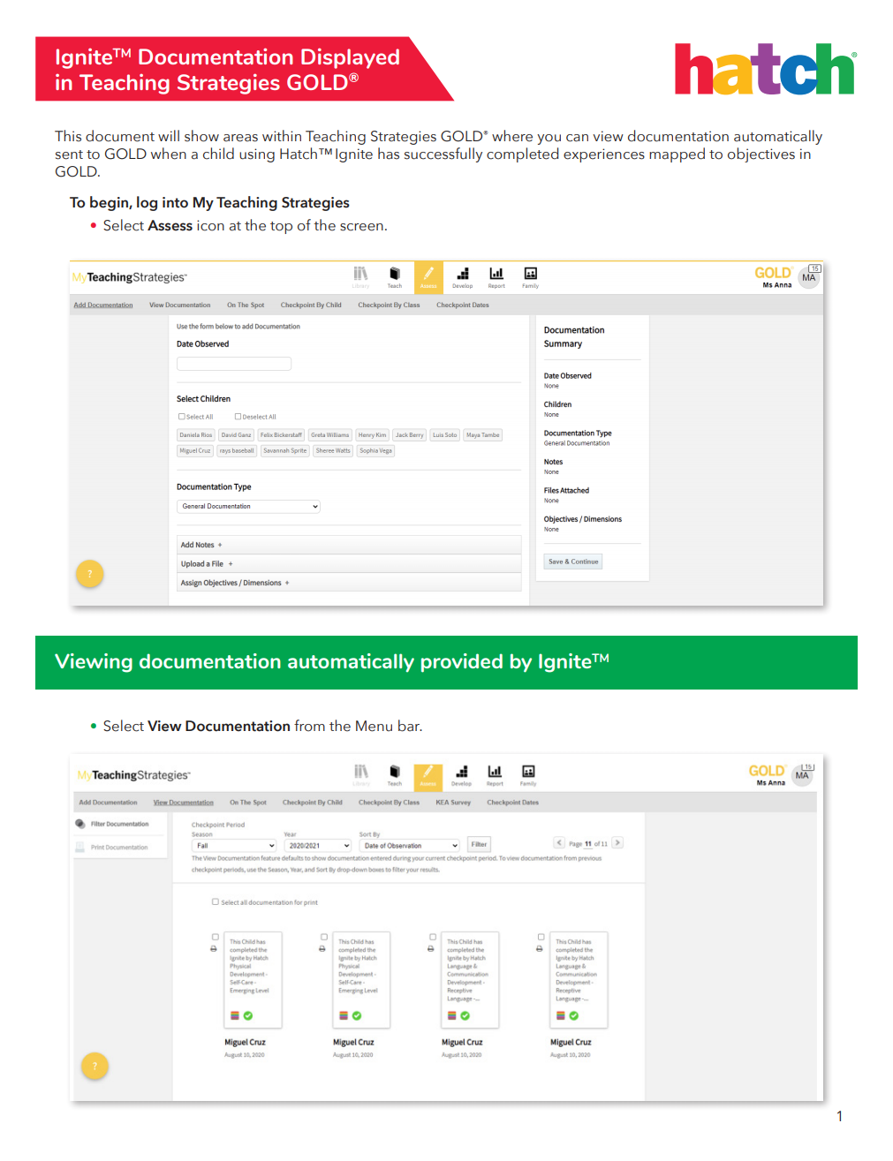The image size is (893, 1161).
Task: Select the highlighted Assess icon on Add Documentation page
Action: point(428,277)
